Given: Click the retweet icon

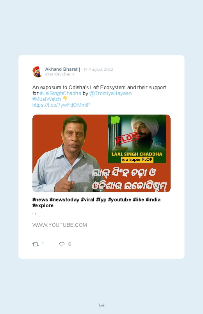Looking at the screenshot, I should (36, 244).
